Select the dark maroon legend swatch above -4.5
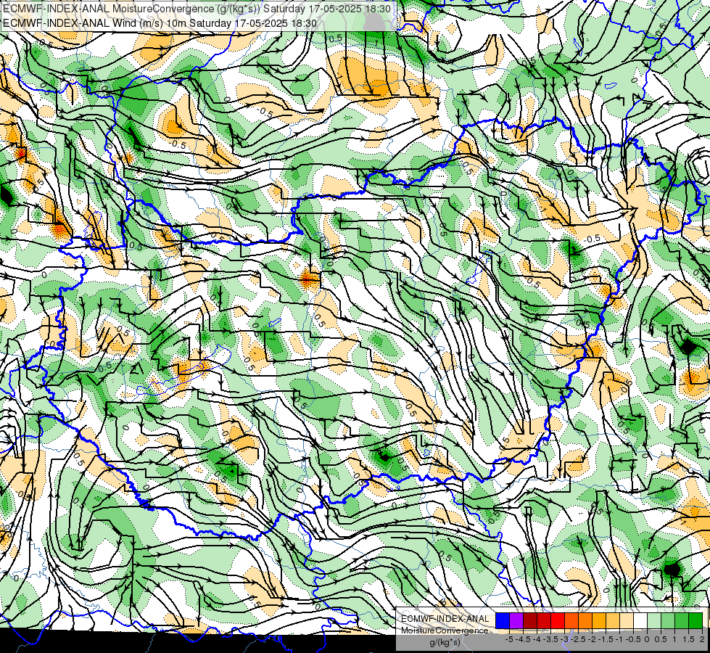 (530, 621)
